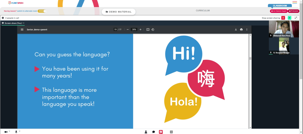The width and height of the screenshot is (303, 134).
Task: Toggle the camera icon
Action: tap(6, 132)
